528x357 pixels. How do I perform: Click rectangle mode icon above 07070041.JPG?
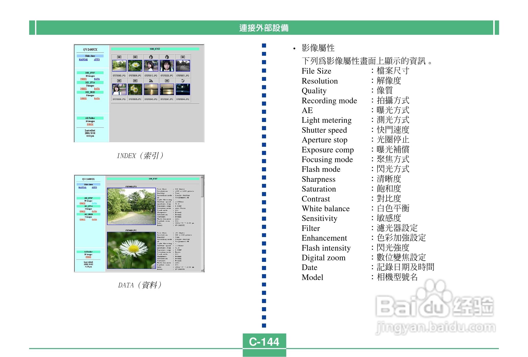(167, 81)
